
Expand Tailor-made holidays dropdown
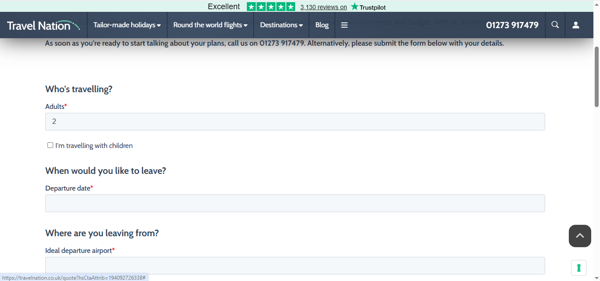tap(127, 25)
